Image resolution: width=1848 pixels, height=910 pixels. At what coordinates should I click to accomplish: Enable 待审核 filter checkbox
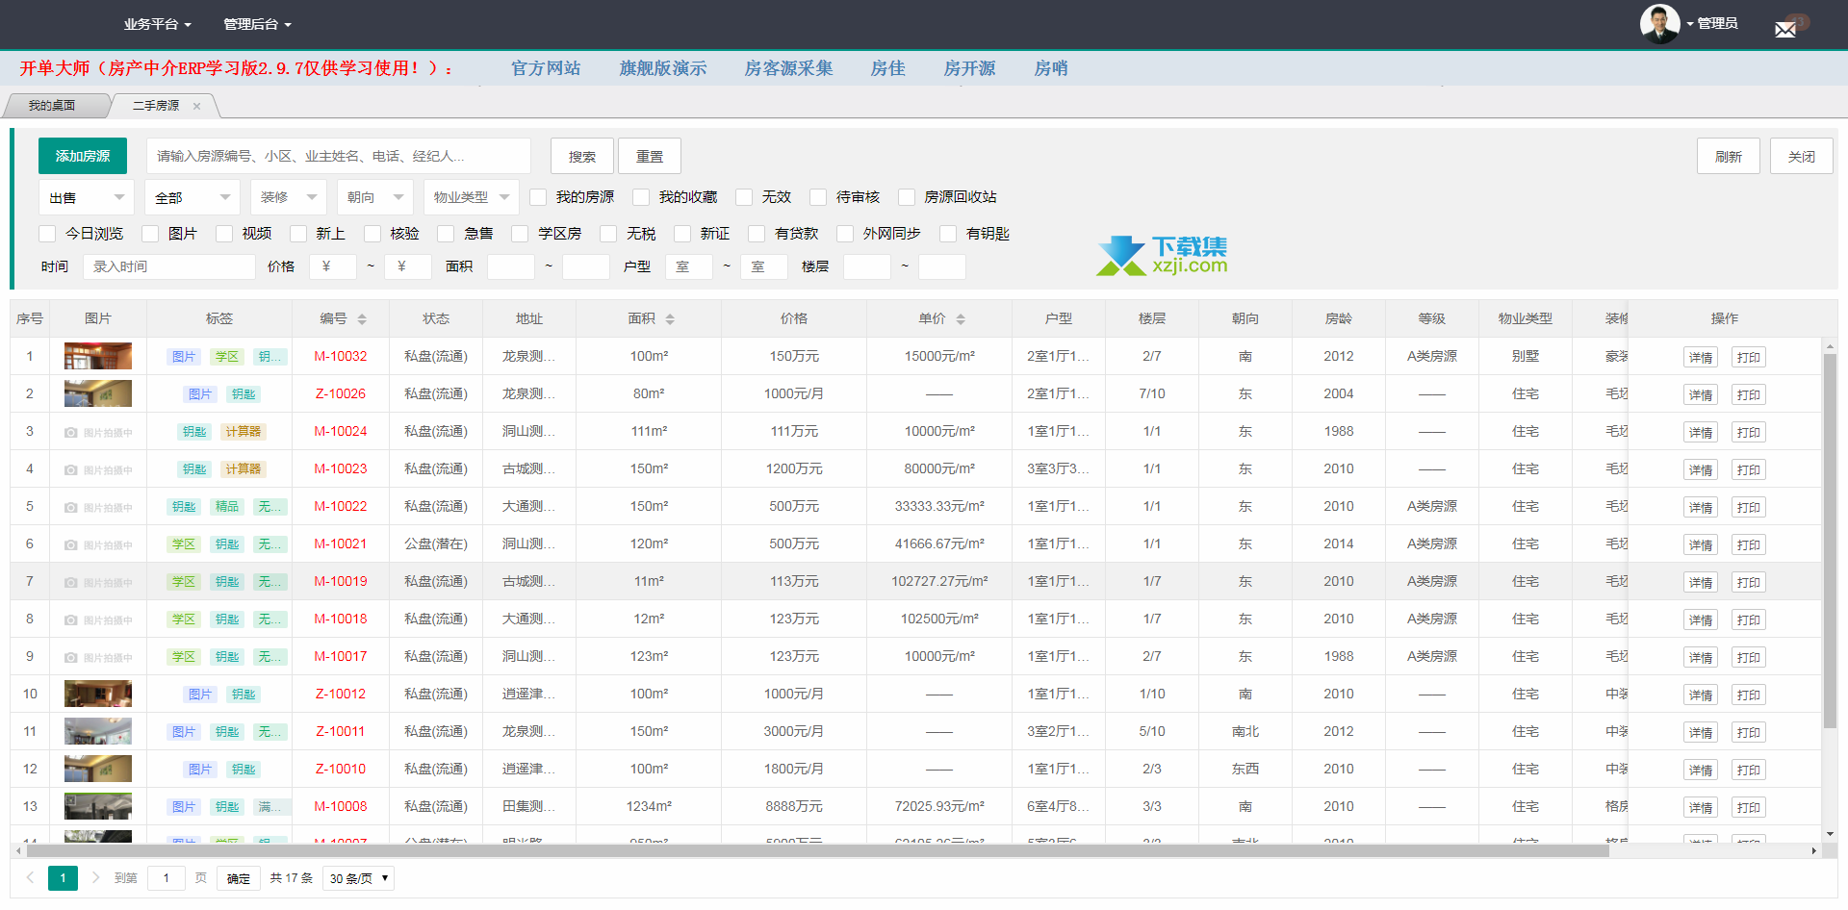tap(818, 197)
